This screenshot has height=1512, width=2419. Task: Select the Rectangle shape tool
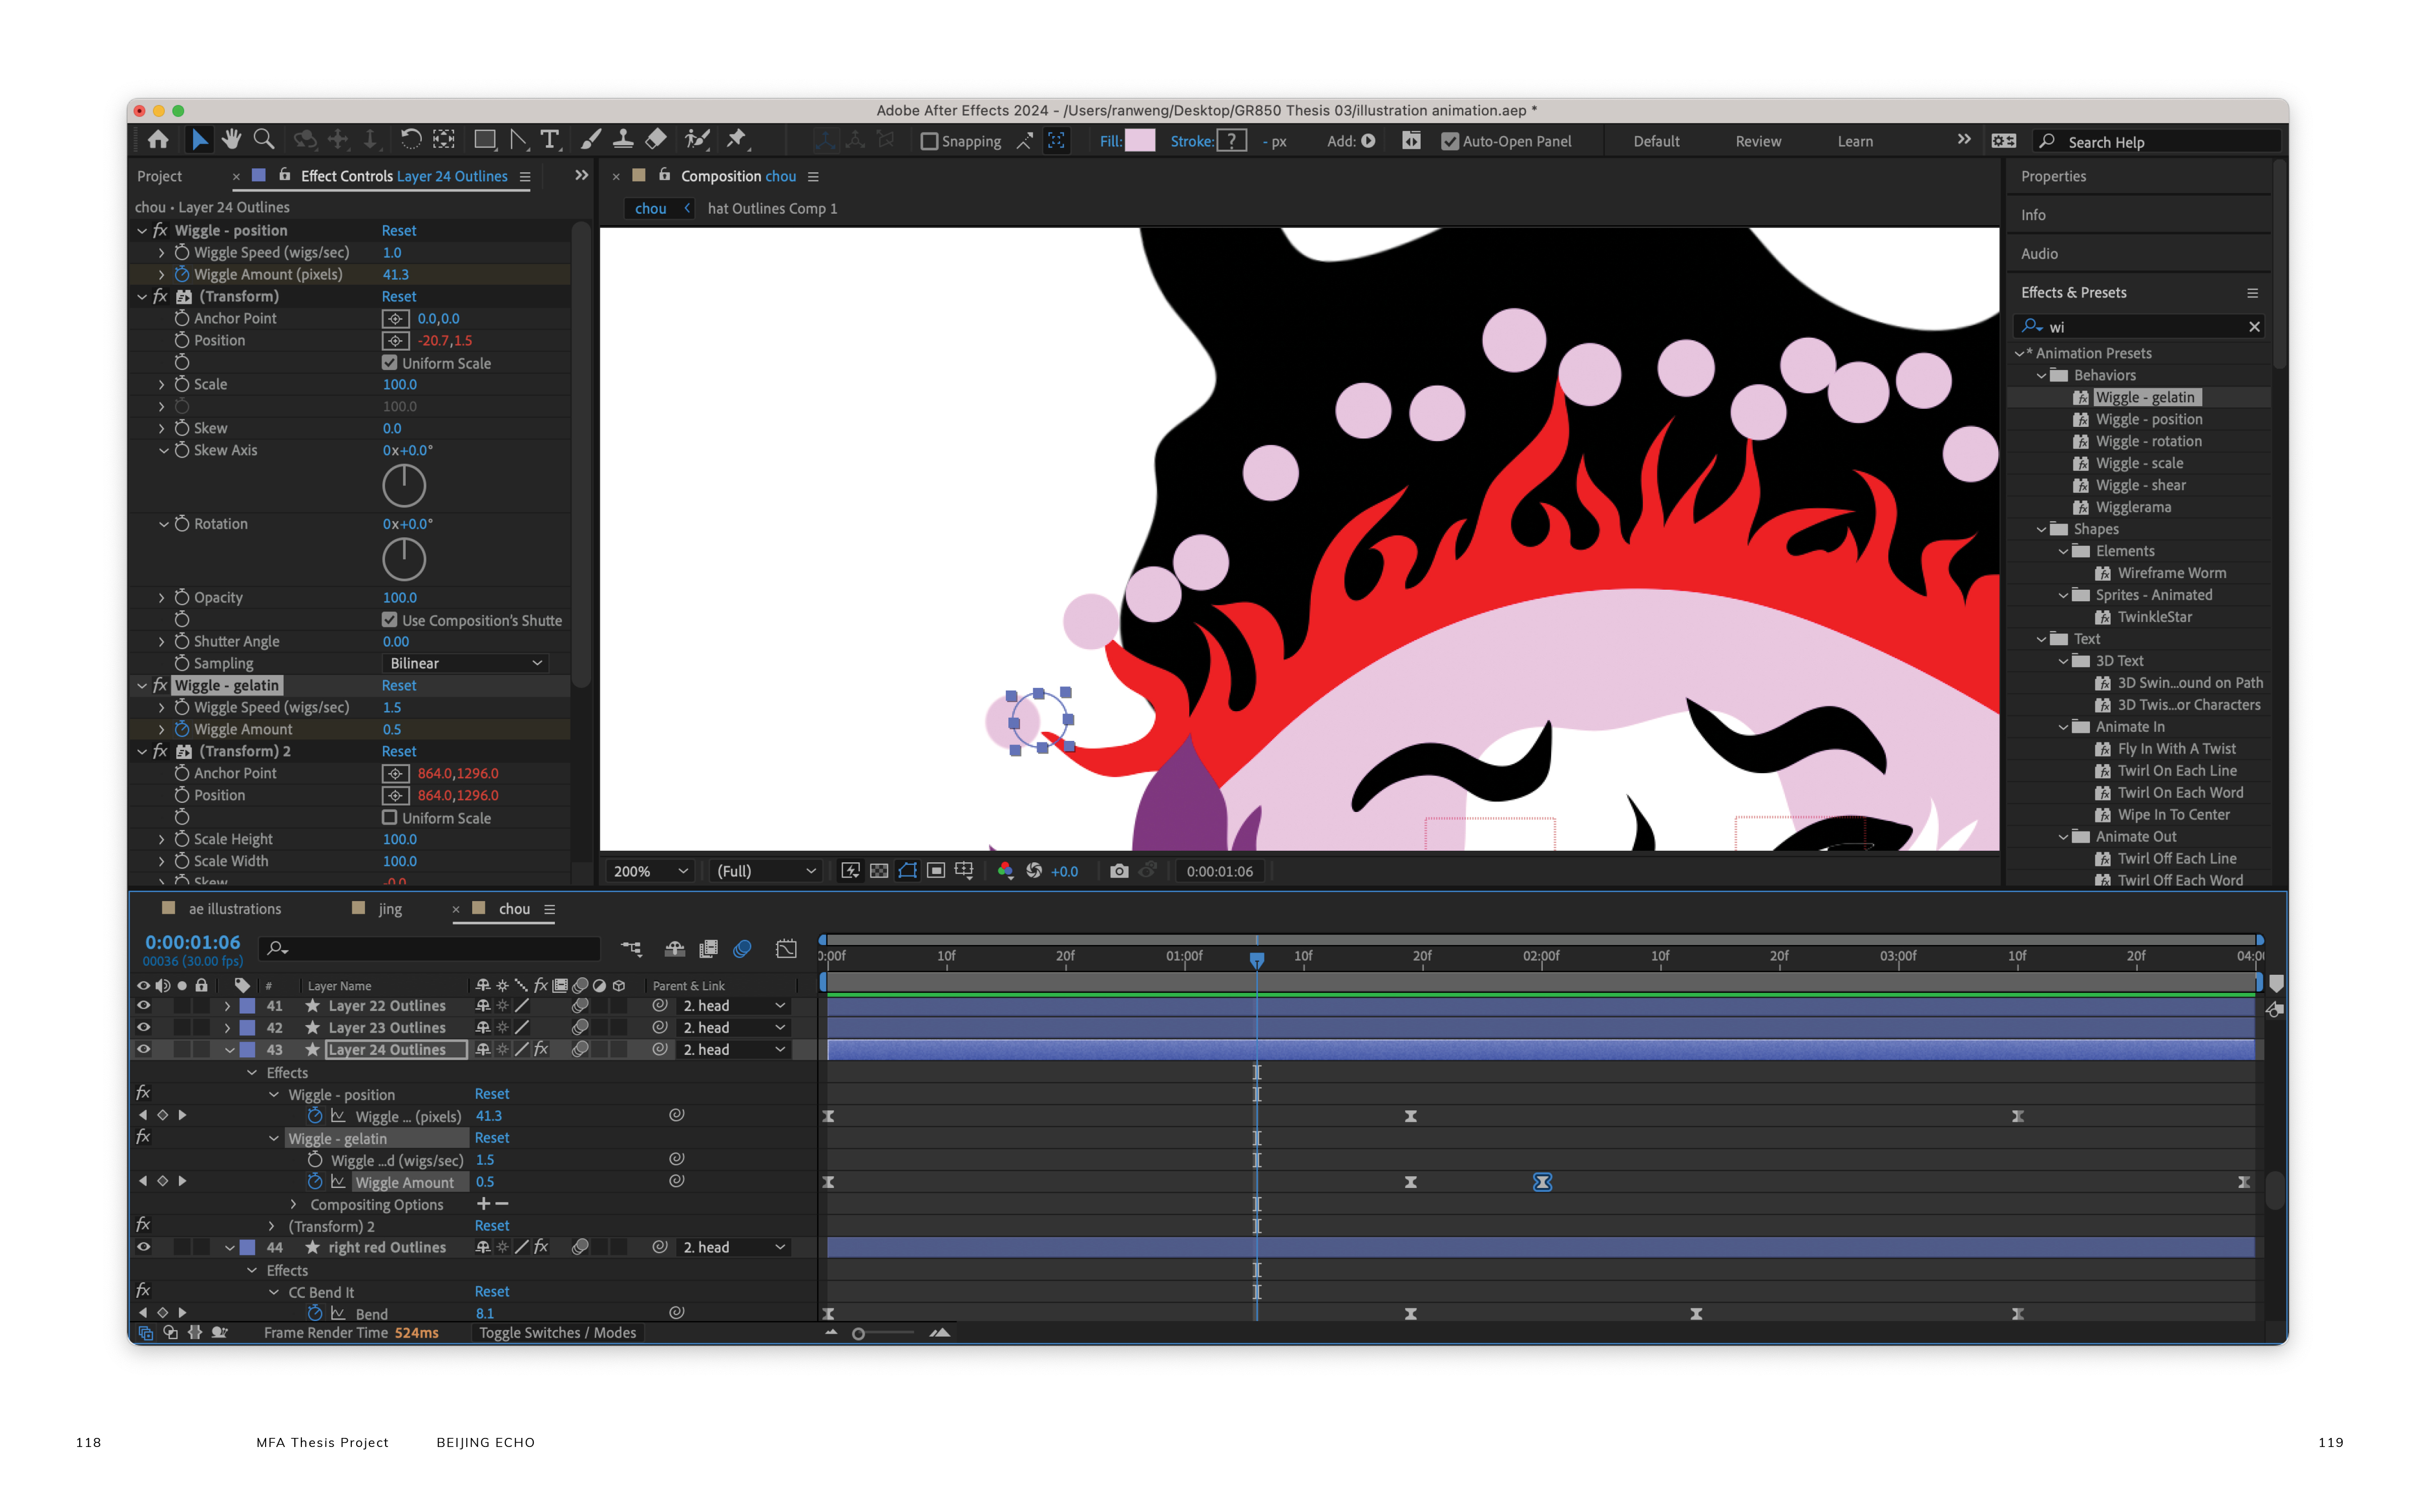485,140
